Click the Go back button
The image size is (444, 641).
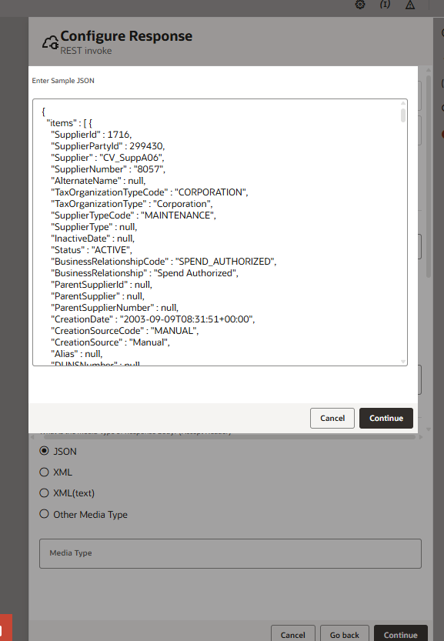coord(344,634)
